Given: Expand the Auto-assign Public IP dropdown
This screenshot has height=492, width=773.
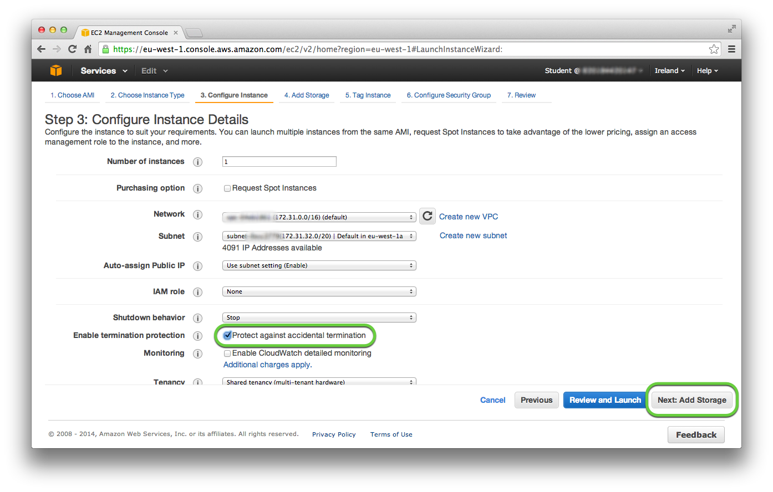Looking at the screenshot, I should [x=319, y=265].
